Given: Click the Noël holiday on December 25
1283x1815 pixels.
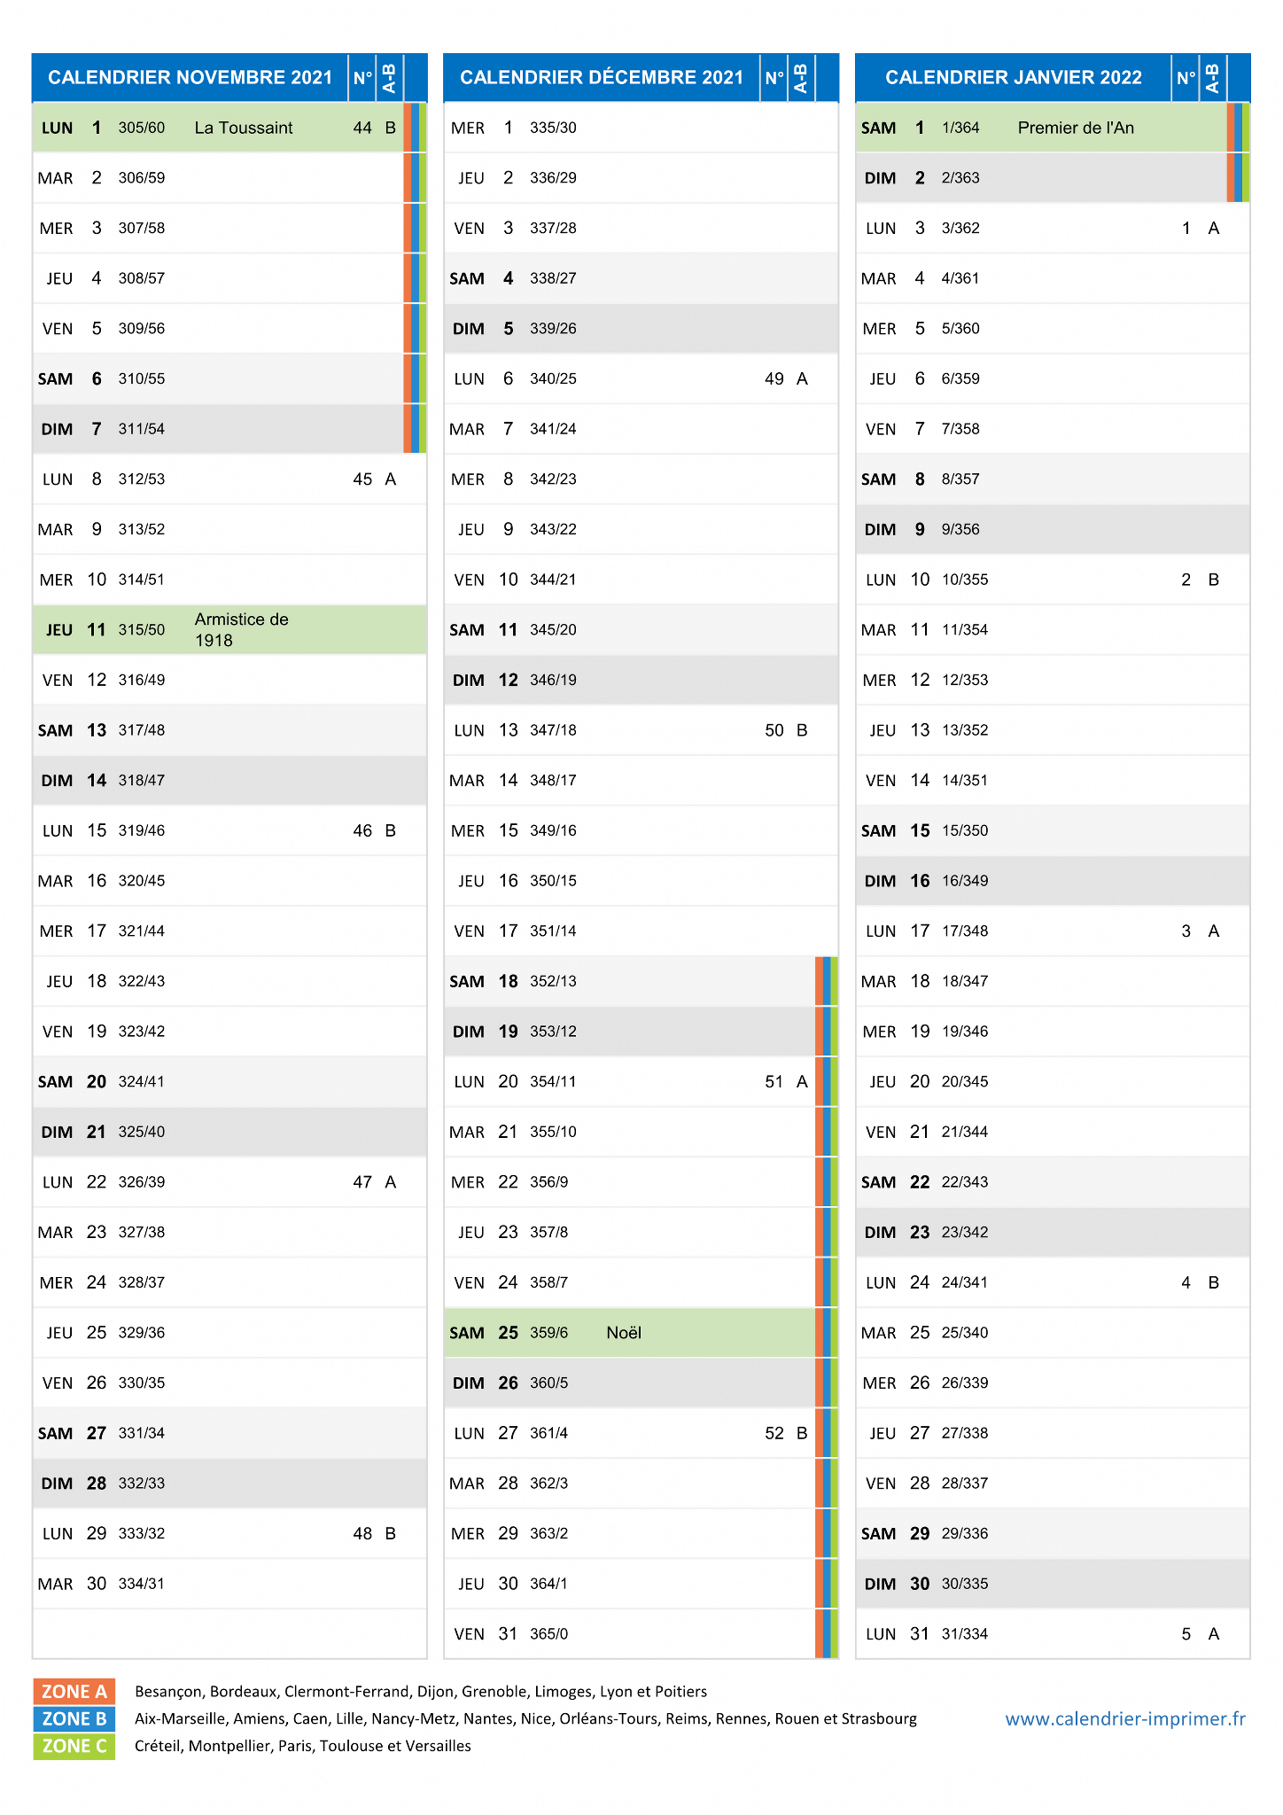Looking at the screenshot, I should (x=624, y=1333).
